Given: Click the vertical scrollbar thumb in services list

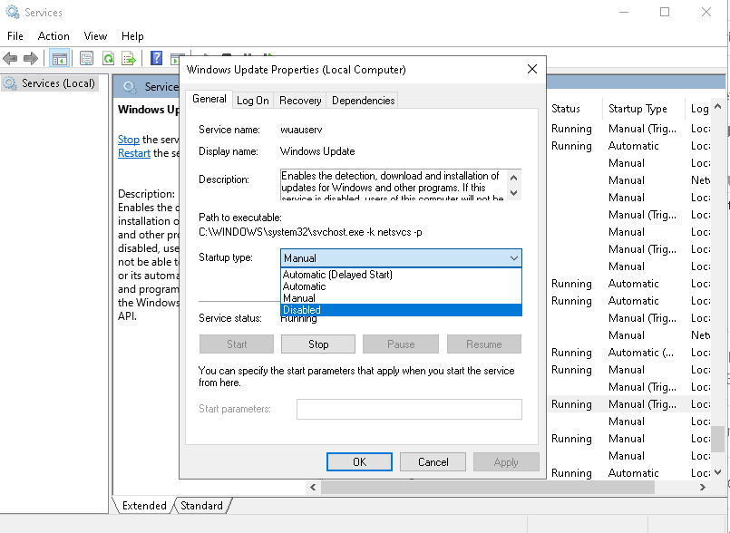Looking at the screenshot, I should pyautogui.click(x=718, y=439).
